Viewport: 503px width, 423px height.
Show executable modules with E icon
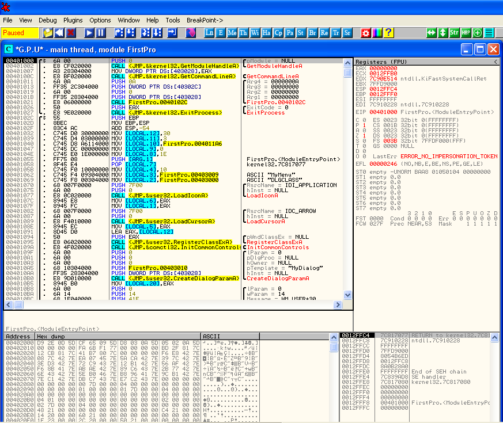[x=221, y=33]
